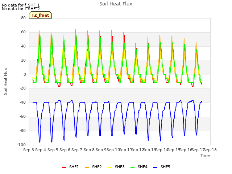Click the 'No data for f_SHF_1' message

click(21, 5)
